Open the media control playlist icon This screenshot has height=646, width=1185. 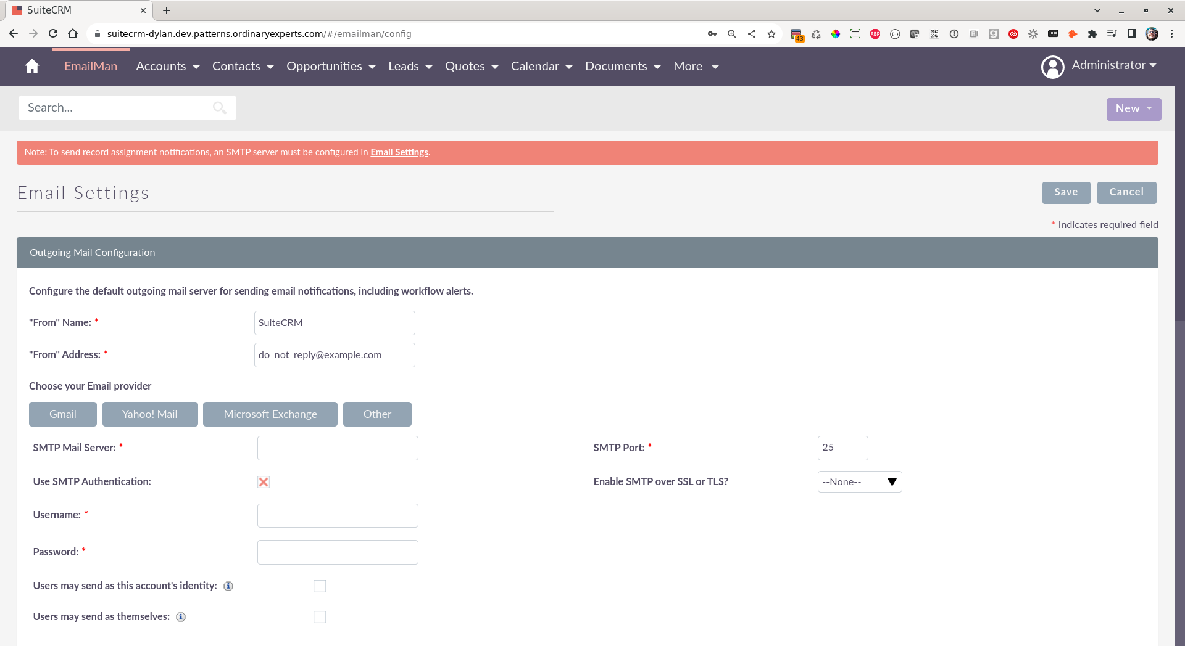(x=1112, y=34)
